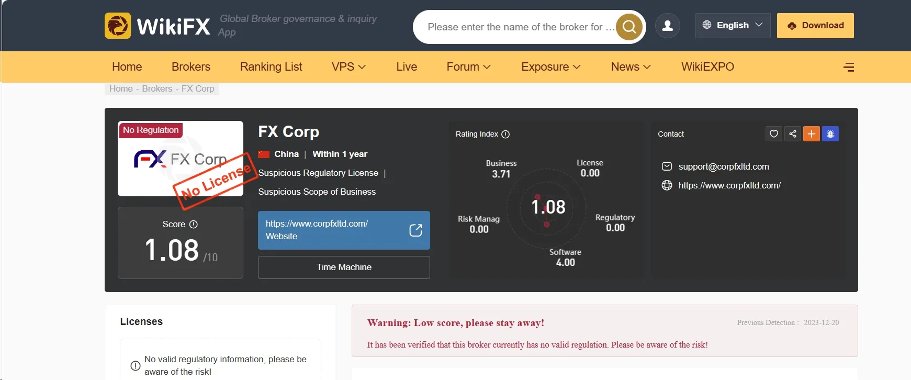
Task: Click the orange plus icon
Action: point(812,134)
